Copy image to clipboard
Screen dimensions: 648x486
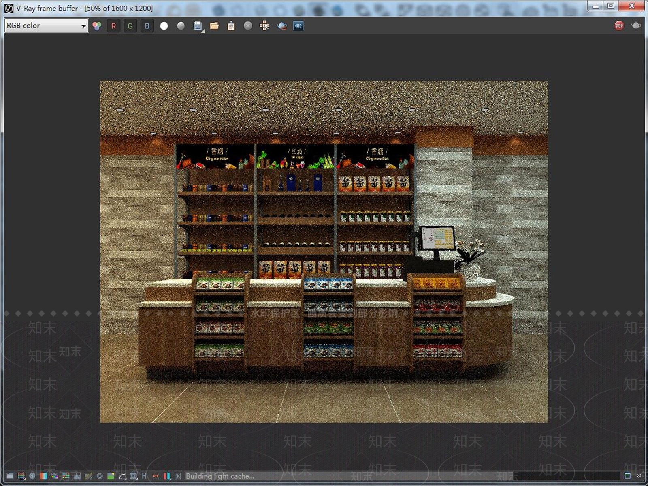point(231,26)
